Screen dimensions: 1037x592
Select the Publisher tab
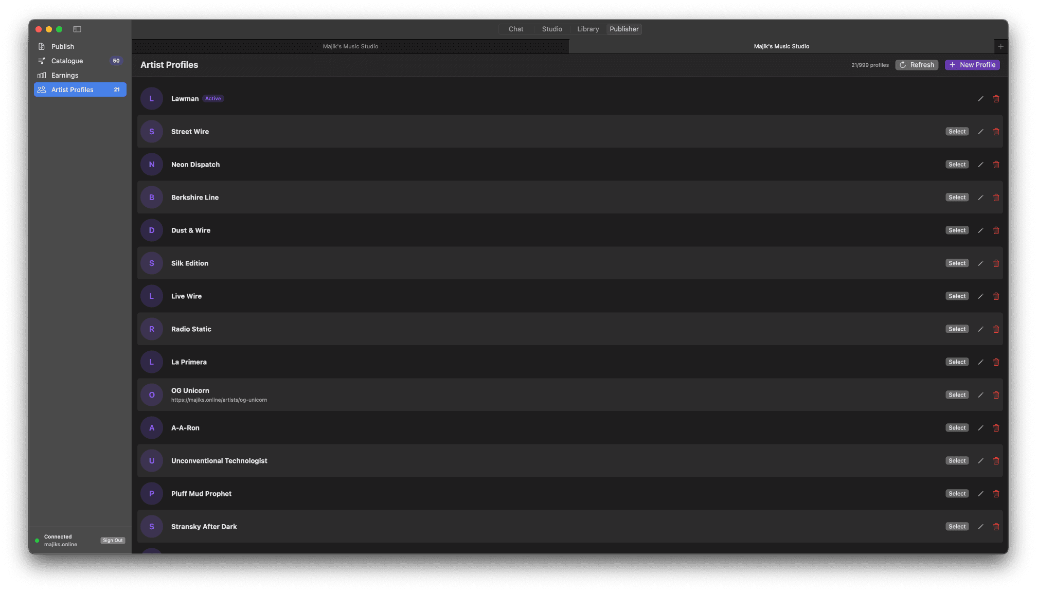point(624,29)
